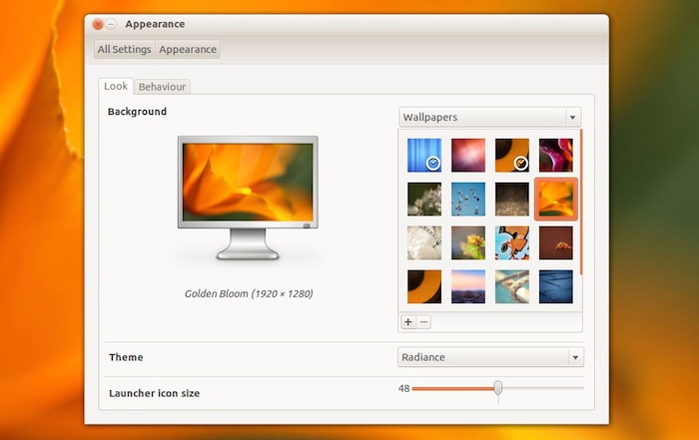Select the yellow flower bud wallpaper

tap(467, 242)
